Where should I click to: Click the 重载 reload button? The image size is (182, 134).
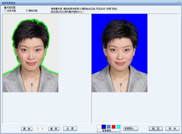click(x=53, y=129)
